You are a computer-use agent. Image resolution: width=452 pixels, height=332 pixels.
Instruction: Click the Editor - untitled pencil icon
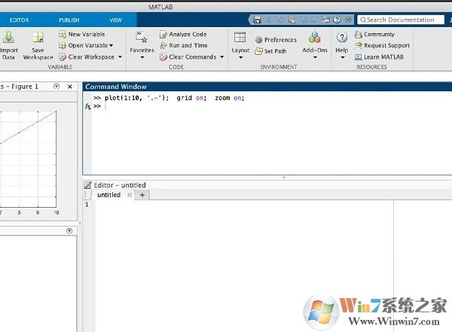(87, 185)
